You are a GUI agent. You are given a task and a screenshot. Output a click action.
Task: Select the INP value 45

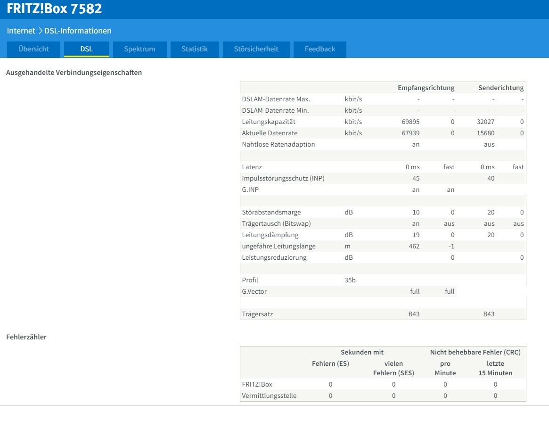pyautogui.click(x=416, y=178)
